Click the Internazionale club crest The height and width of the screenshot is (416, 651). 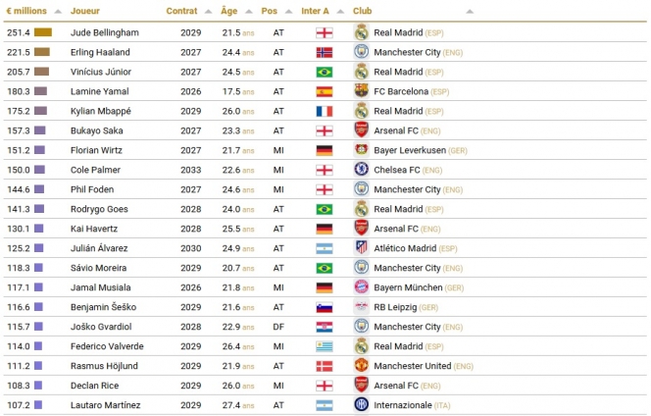361,405
